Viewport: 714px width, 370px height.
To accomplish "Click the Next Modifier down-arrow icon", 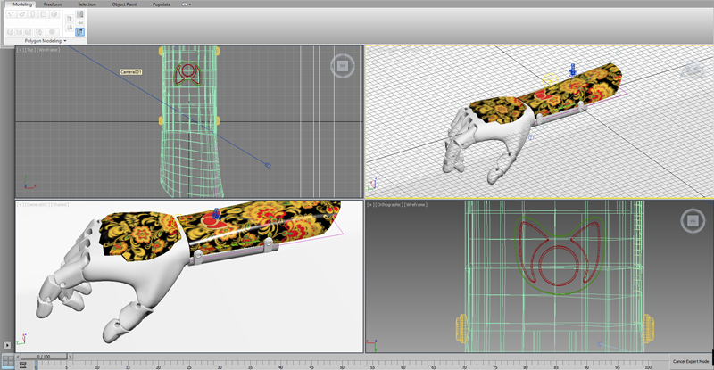I will pos(70,28).
